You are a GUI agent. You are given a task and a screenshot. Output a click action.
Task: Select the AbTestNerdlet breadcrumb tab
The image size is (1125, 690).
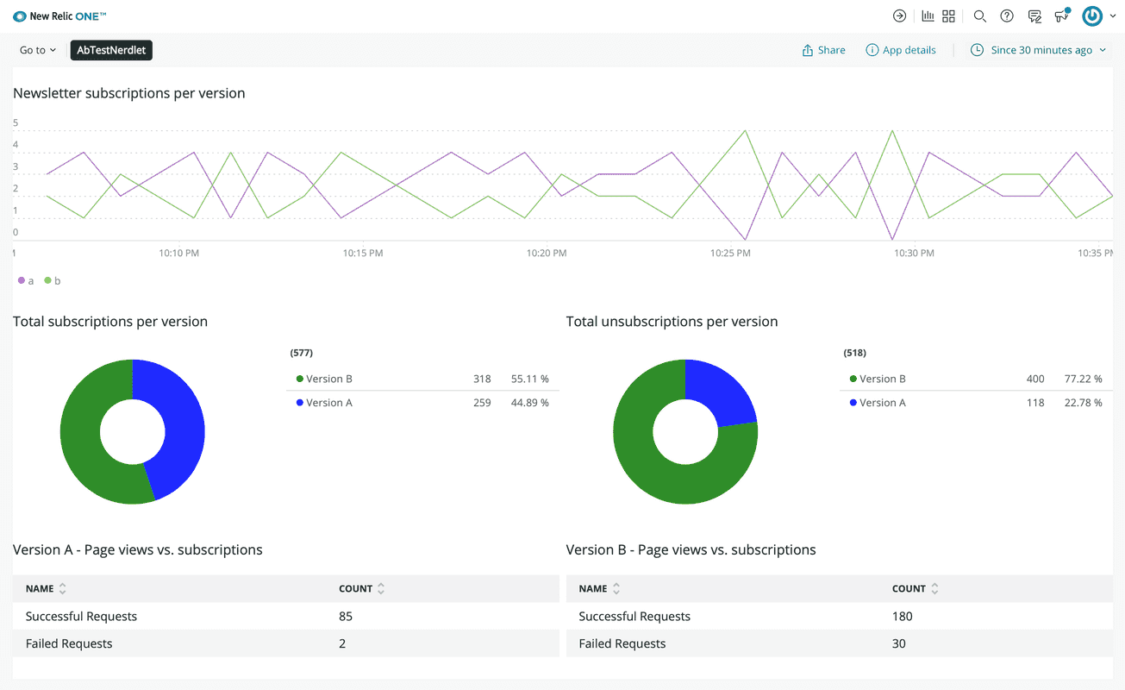(x=112, y=50)
